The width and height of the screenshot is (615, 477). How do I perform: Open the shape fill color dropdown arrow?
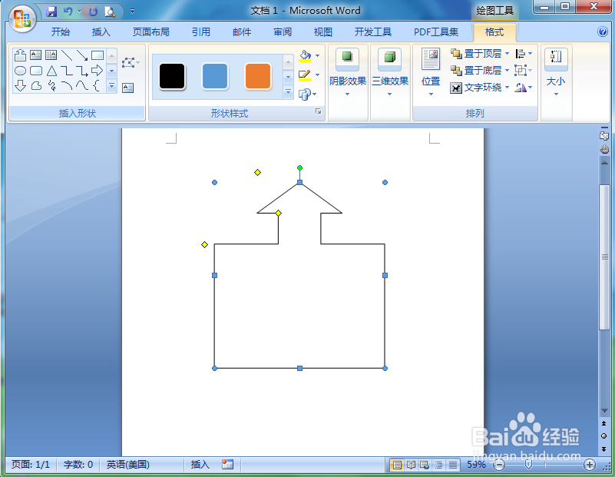317,56
